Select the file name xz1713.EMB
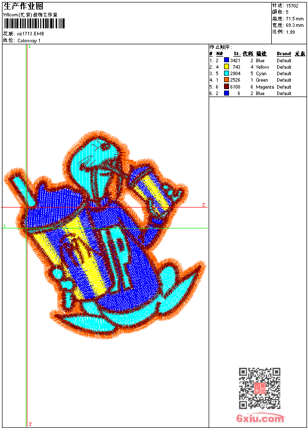The width and height of the screenshot is (308, 428). point(30,34)
